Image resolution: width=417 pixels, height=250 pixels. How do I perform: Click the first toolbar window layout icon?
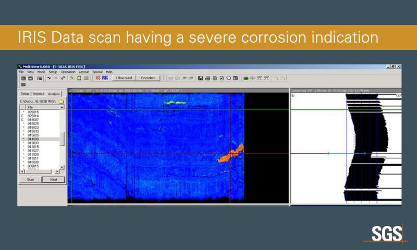[x=23, y=78]
